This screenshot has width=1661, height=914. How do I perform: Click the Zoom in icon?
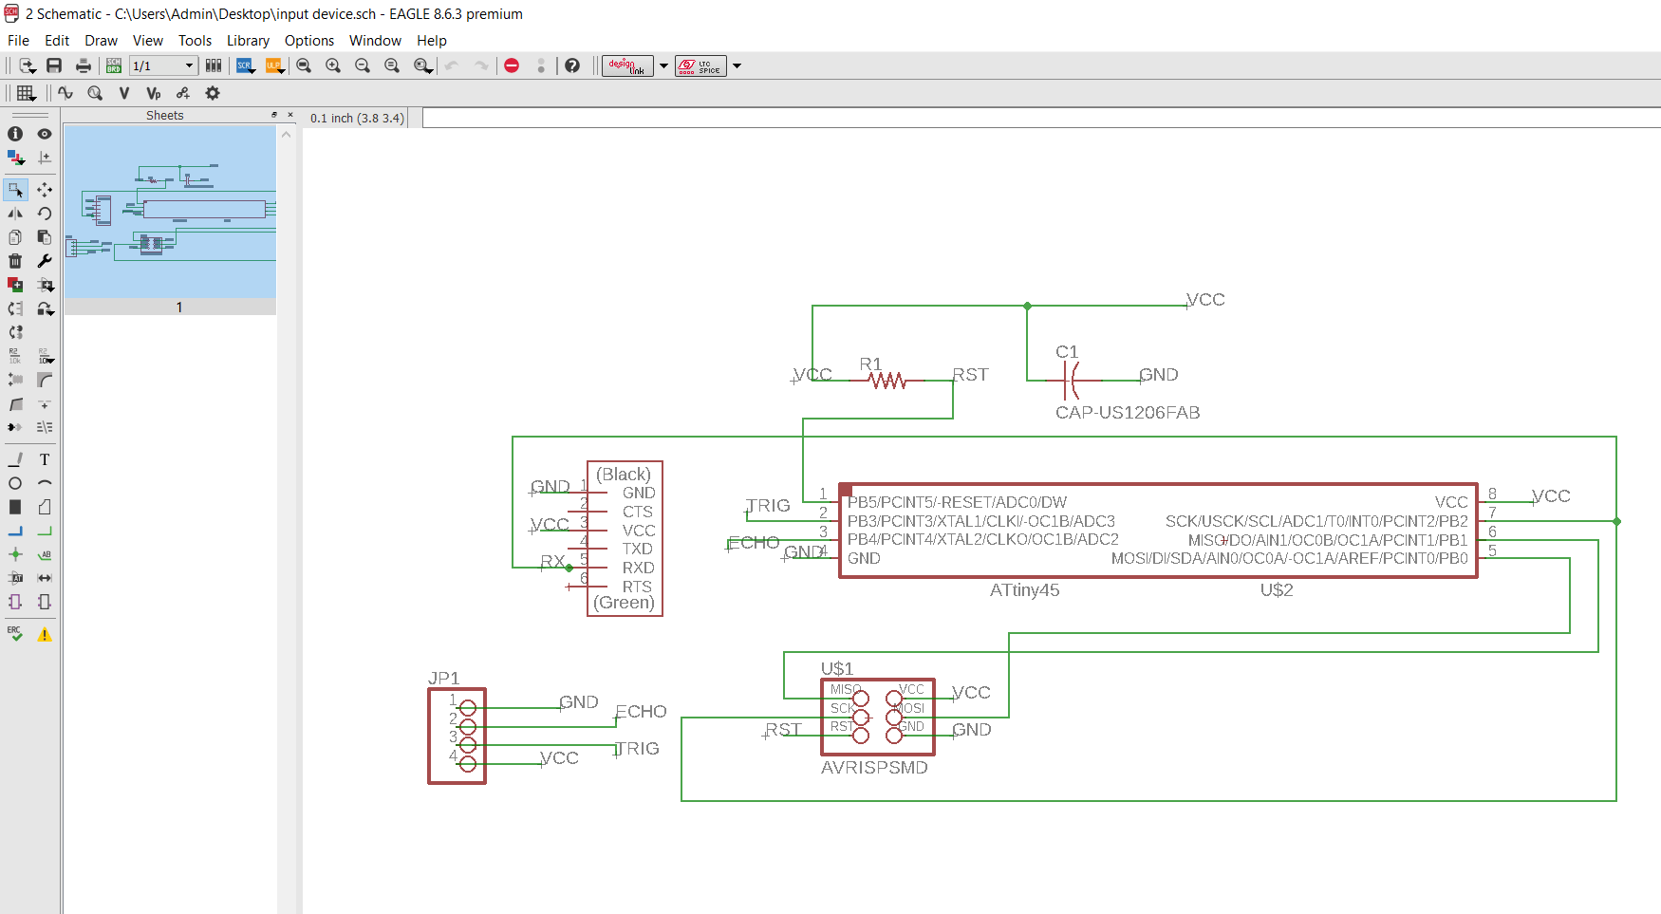coord(333,65)
